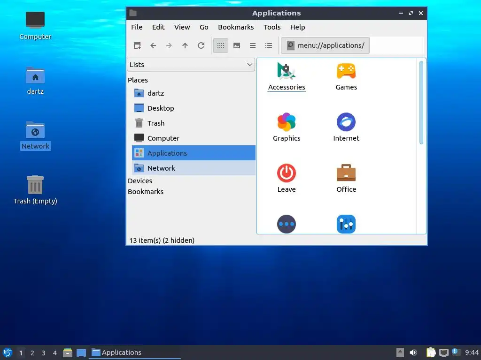
Task: Switch to workspace 1
Action: point(21,353)
